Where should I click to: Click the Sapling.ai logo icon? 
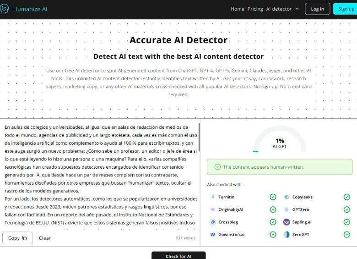pos(287,222)
